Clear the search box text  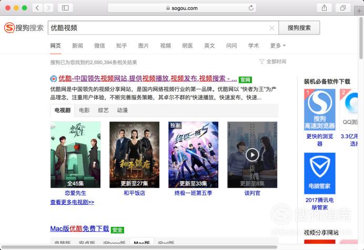click(271, 28)
